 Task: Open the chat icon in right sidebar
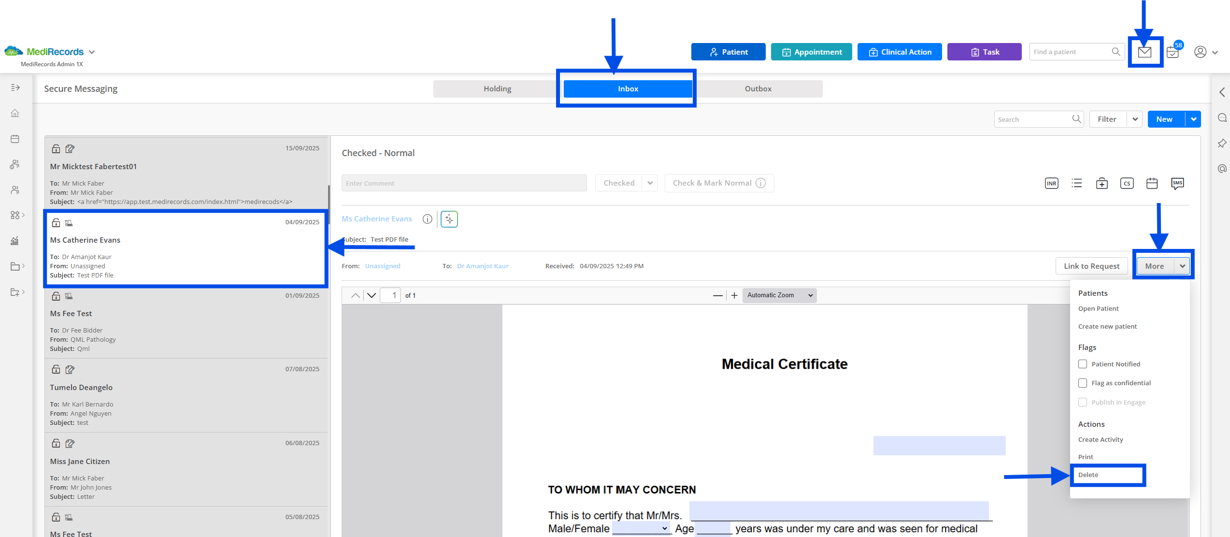point(1222,117)
